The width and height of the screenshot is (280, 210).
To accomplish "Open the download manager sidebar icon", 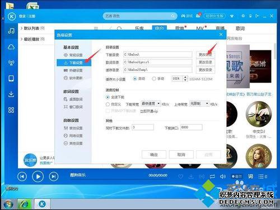I will [x=11, y=94].
